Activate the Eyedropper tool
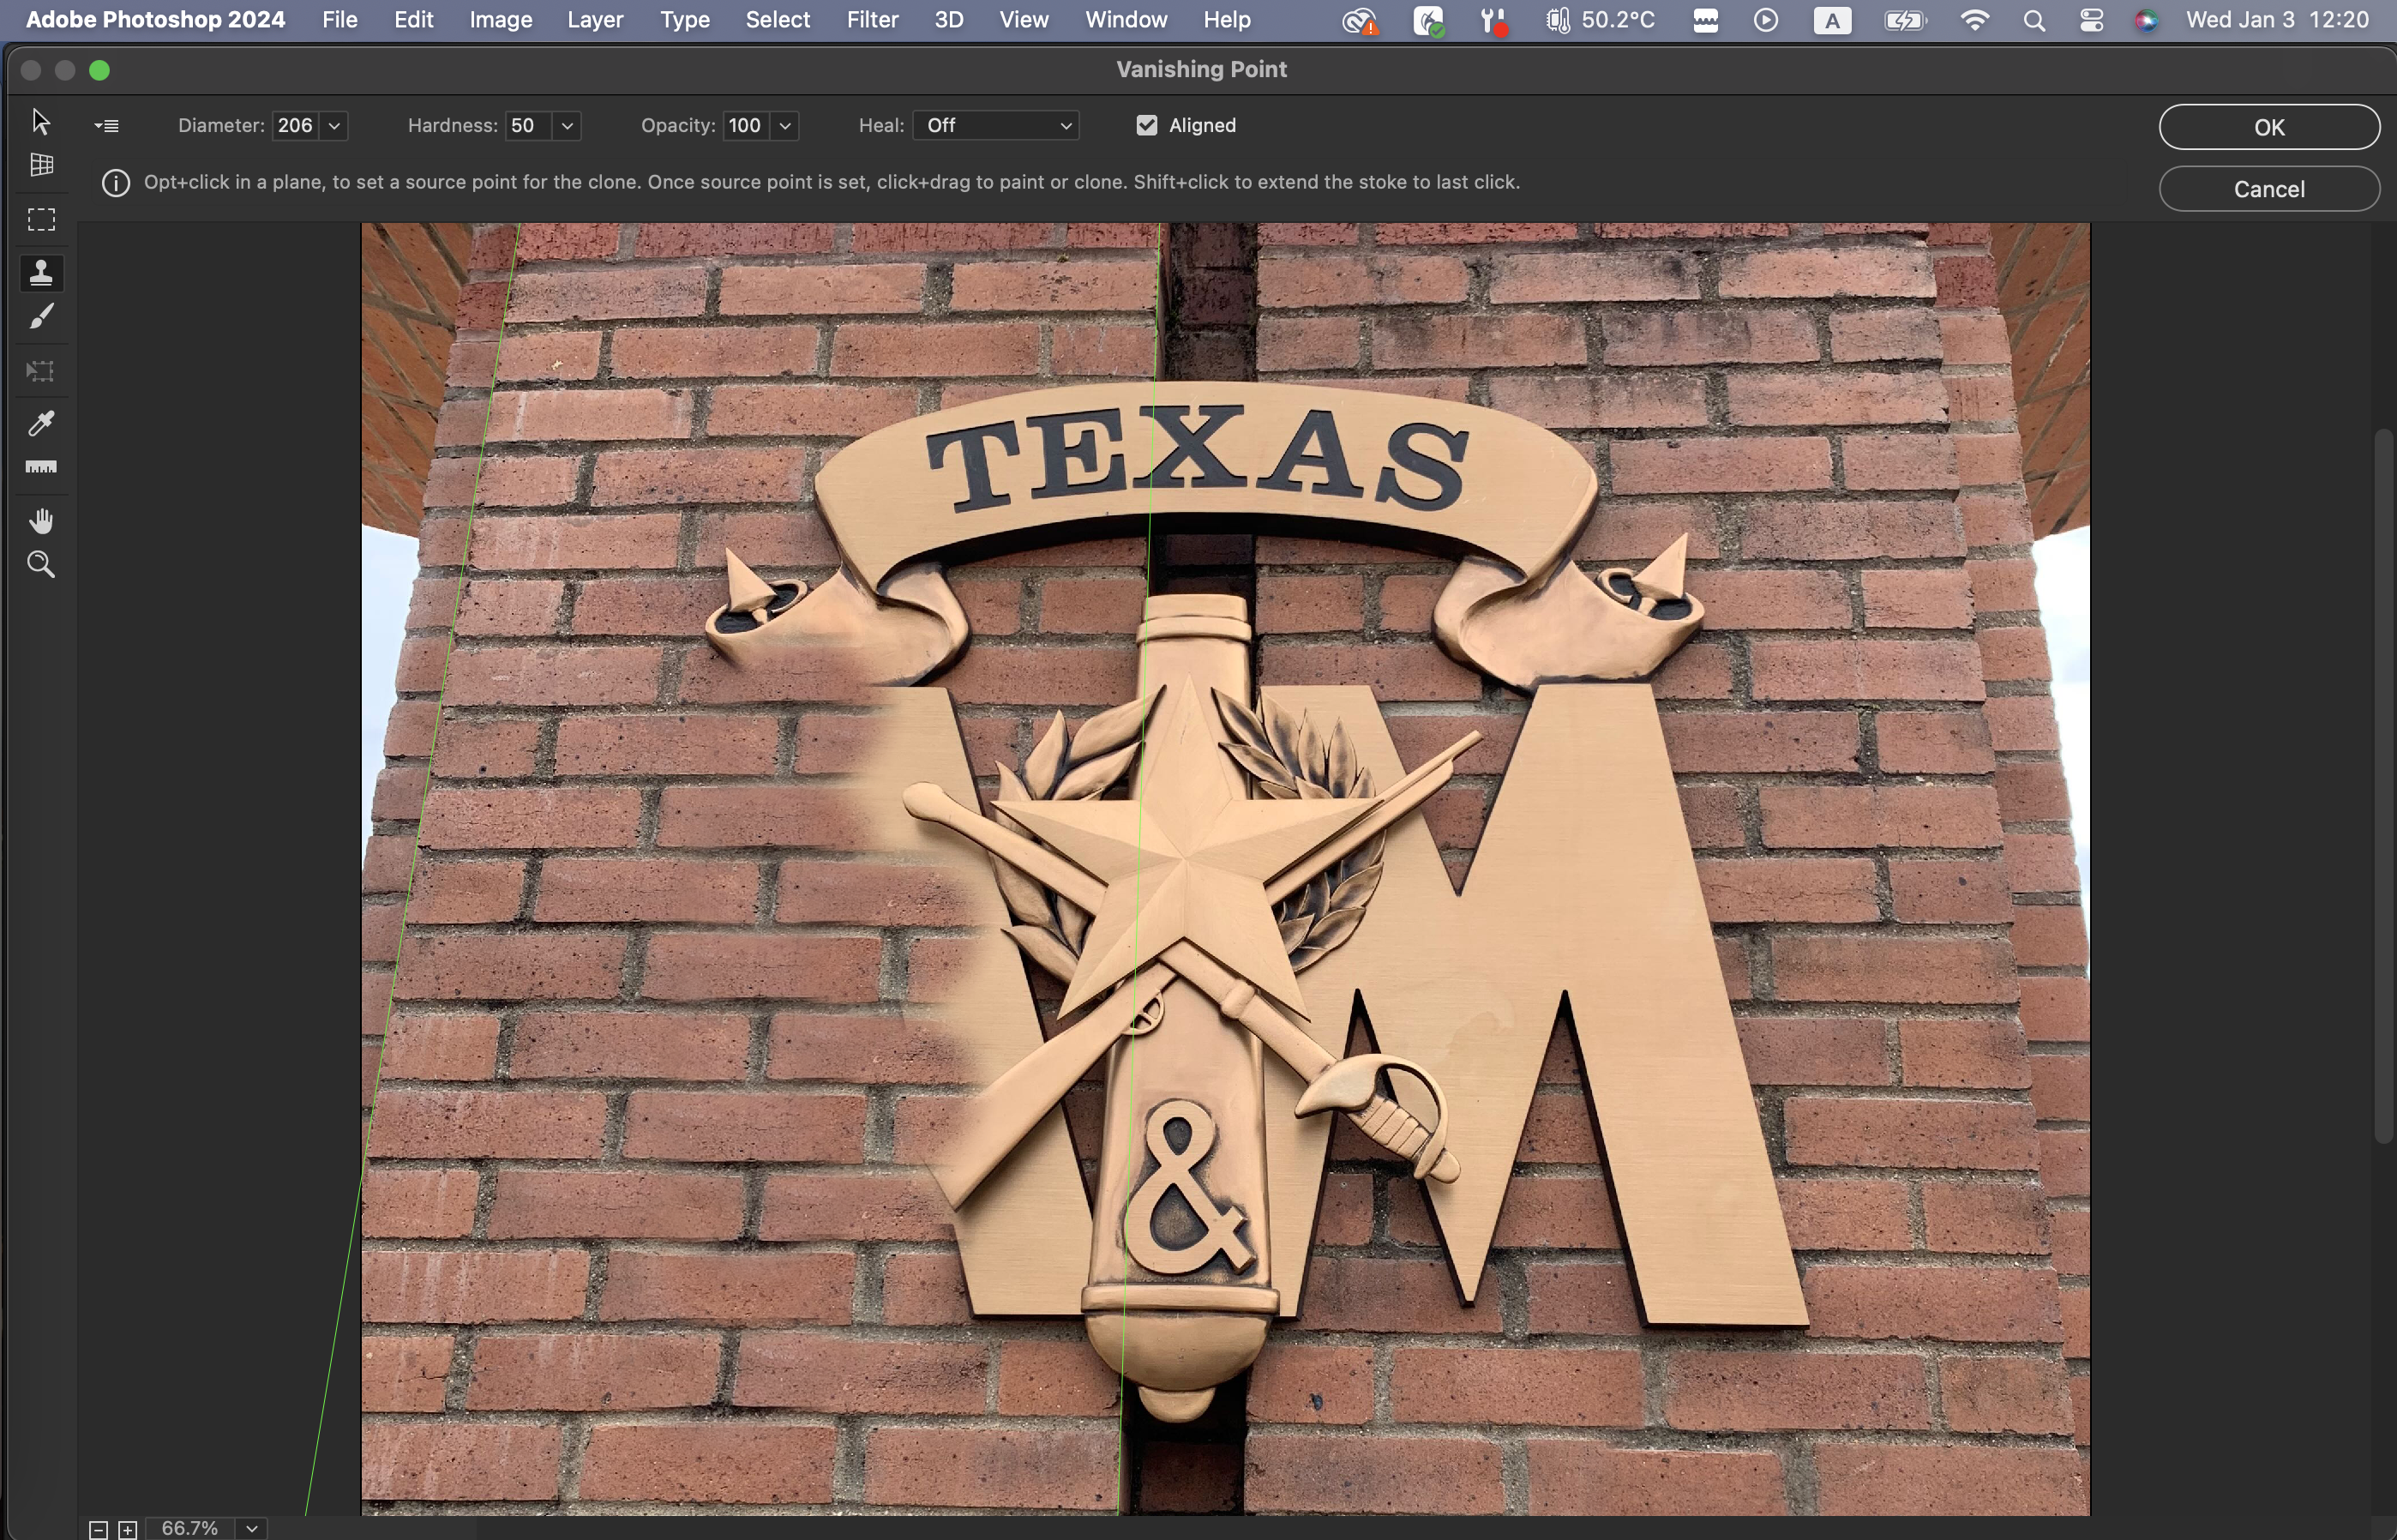 (41, 423)
